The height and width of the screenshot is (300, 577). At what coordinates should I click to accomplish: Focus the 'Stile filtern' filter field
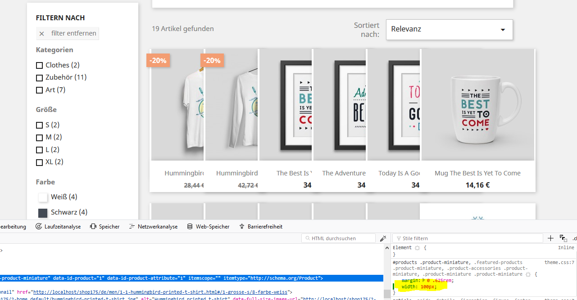point(468,238)
